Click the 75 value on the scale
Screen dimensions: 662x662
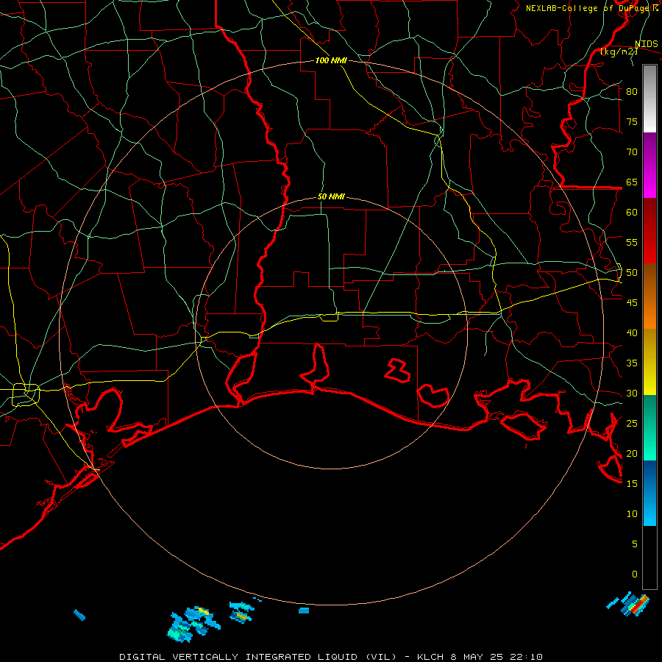[632, 121]
